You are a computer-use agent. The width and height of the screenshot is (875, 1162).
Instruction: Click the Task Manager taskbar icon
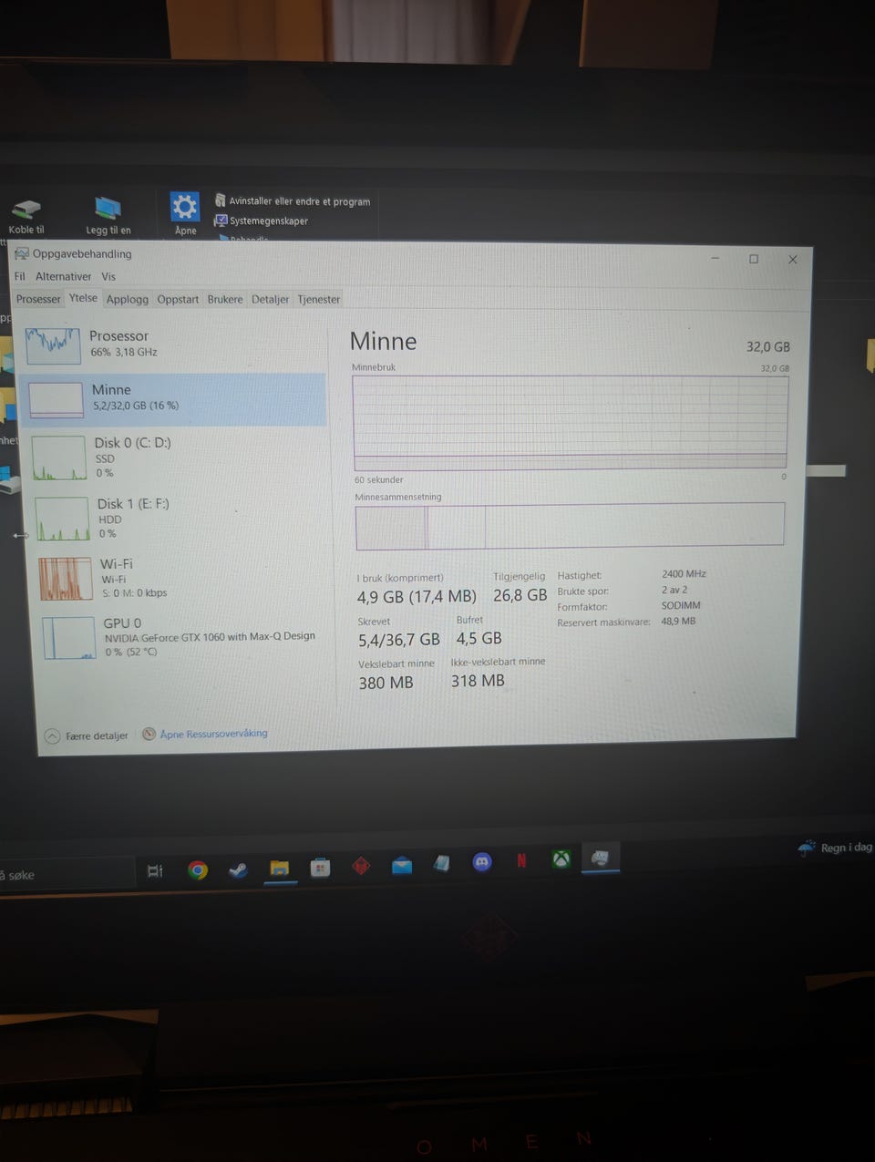tap(601, 857)
